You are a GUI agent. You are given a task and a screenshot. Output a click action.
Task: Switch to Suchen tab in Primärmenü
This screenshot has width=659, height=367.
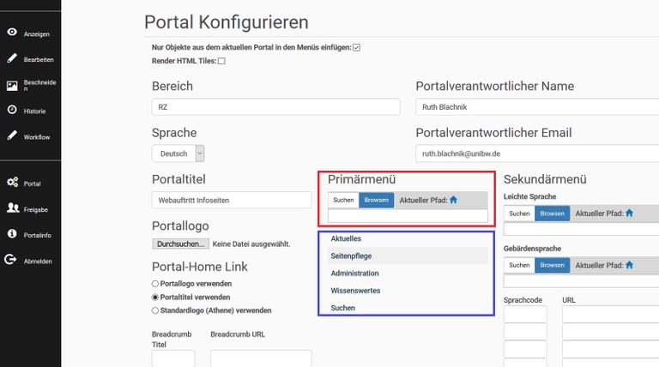(343, 200)
